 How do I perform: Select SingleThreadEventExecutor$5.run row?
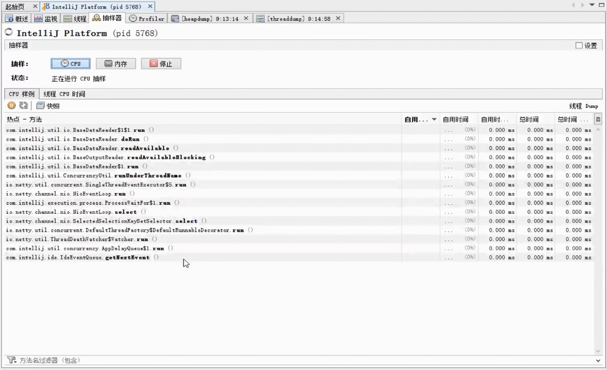[300, 184]
